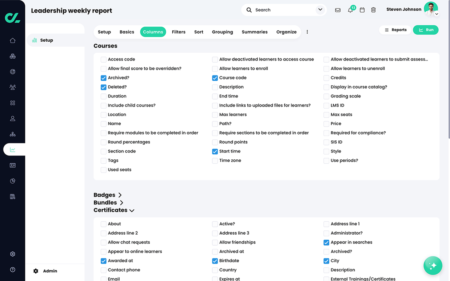450x281 pixels.
Task: Click the bar chart icon beside Setup
Action: tap(35, 40)
